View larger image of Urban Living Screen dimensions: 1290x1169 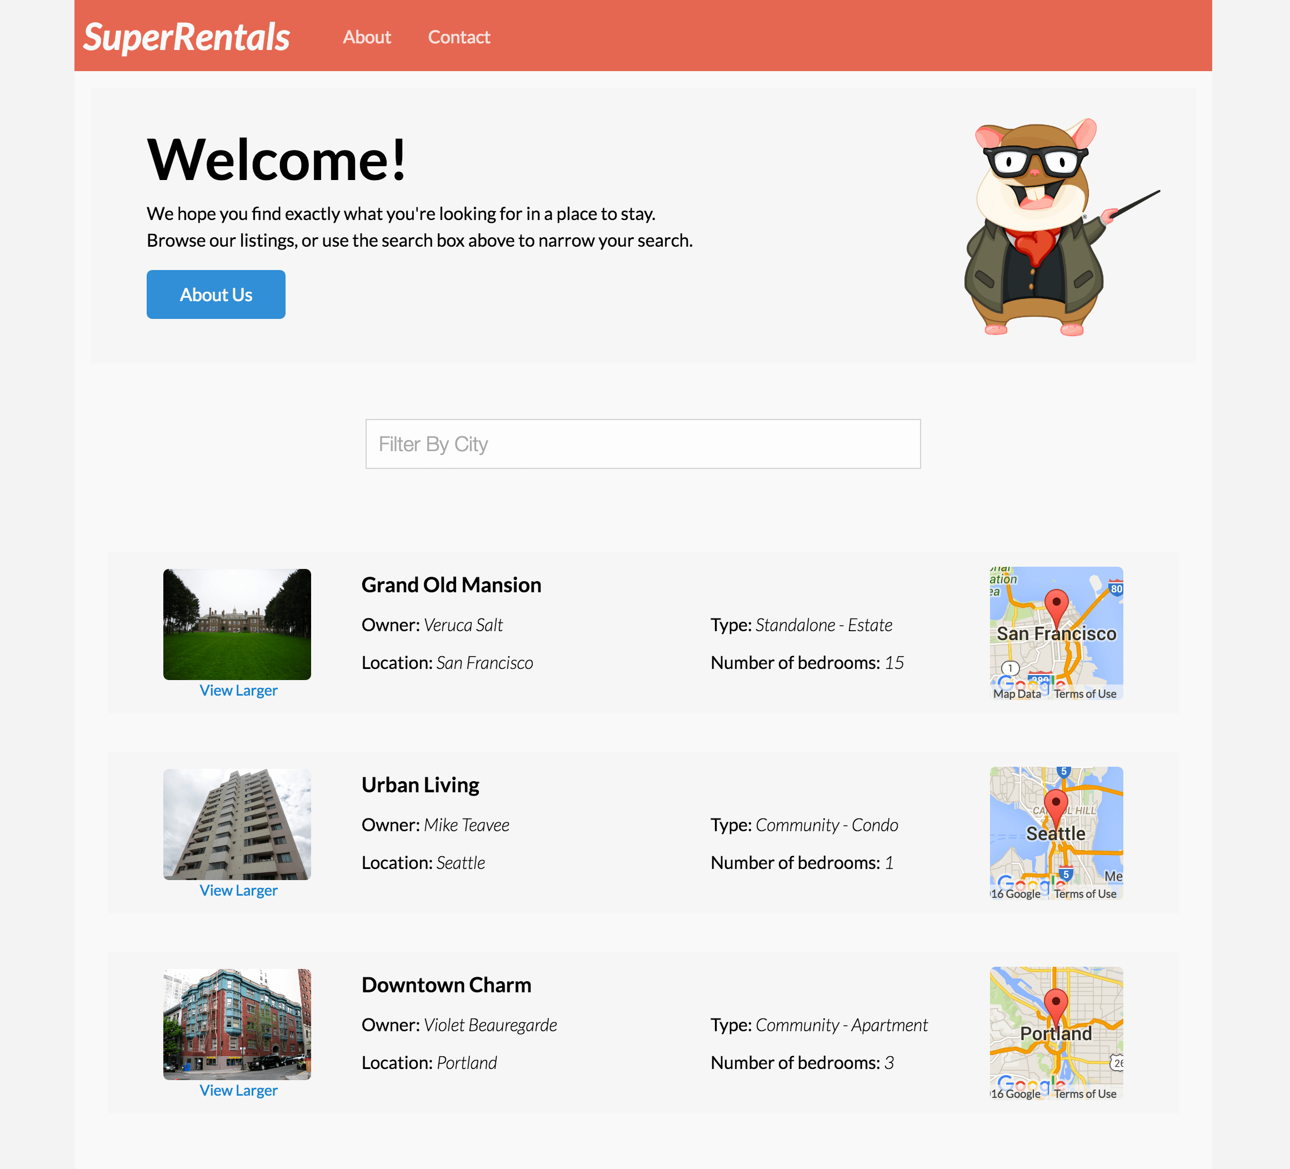[x=237, y=889]
